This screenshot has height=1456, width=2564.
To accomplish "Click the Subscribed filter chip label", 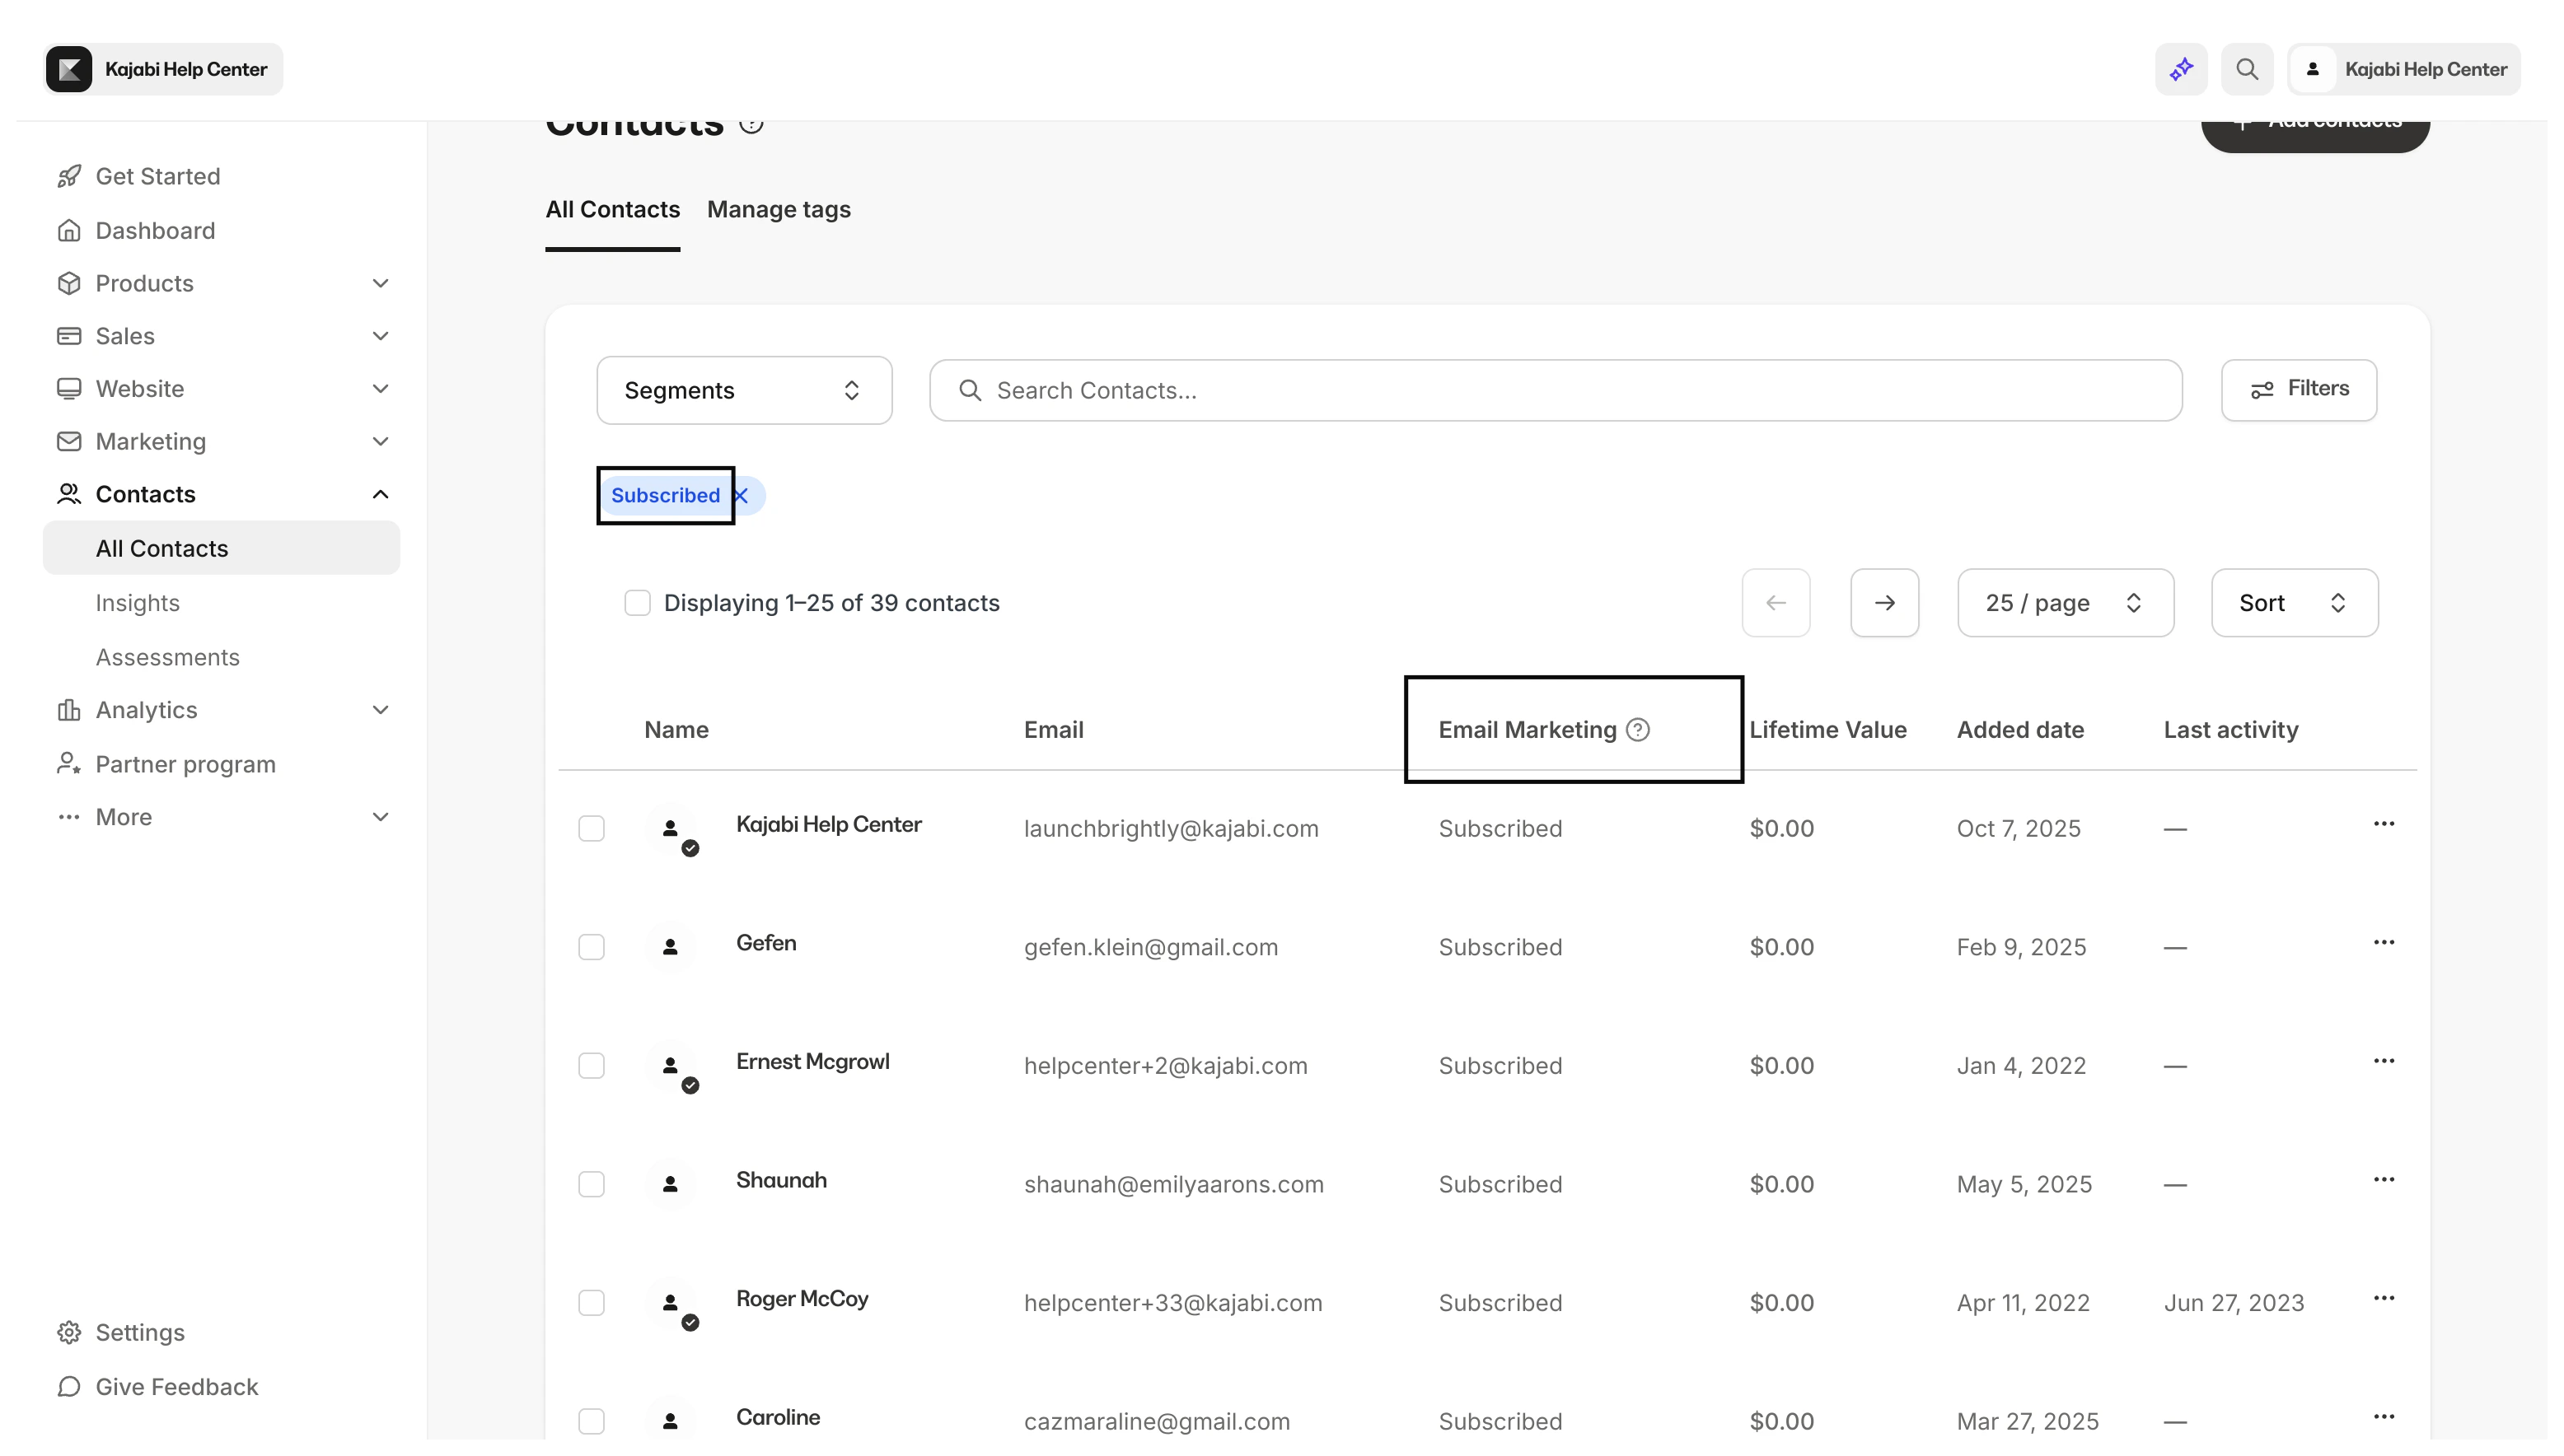I will point(665,496).
